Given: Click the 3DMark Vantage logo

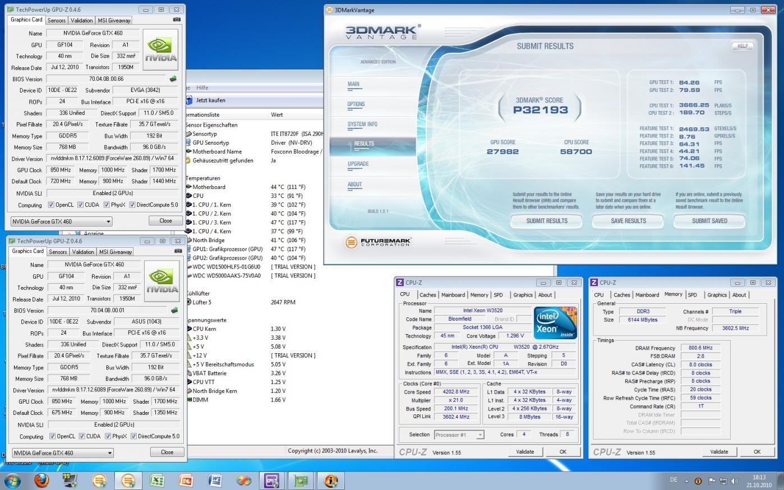Looking at the screenshot, I should [382, 31].
